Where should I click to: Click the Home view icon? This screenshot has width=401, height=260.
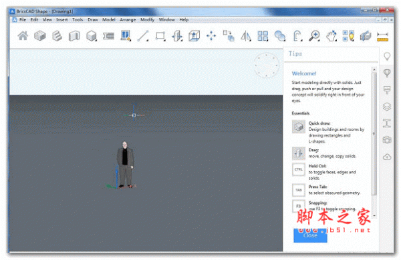tap(23, 36)
